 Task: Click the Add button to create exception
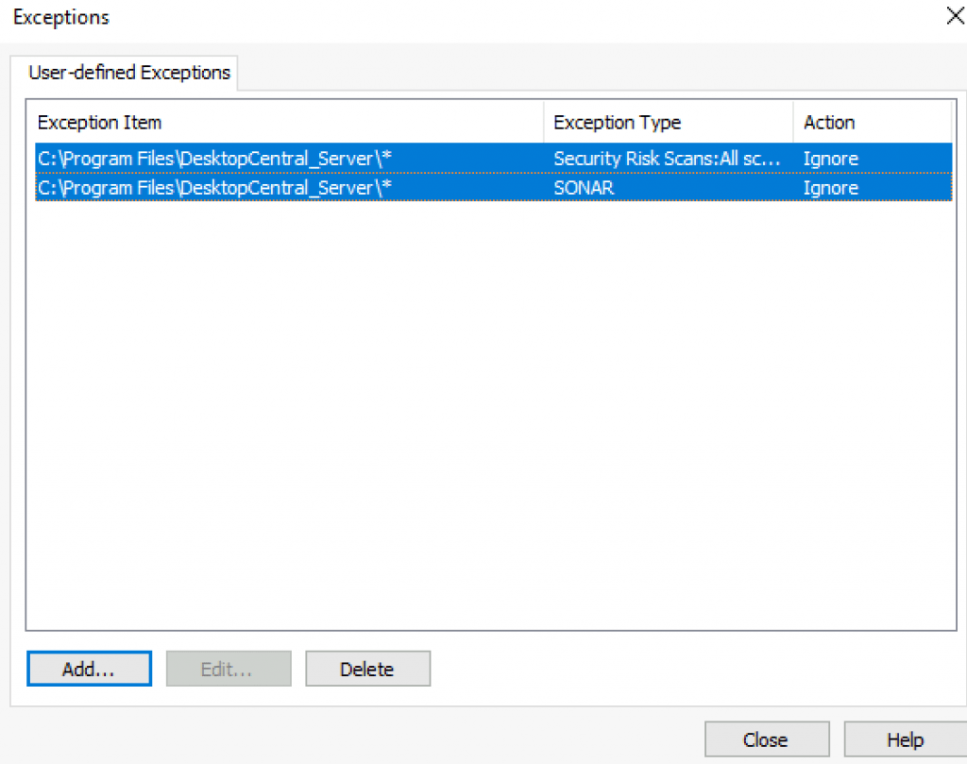click(x=89, y=668)
